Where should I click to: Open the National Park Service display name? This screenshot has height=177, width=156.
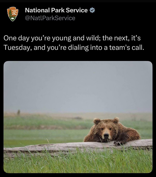(x=56, y=10)
